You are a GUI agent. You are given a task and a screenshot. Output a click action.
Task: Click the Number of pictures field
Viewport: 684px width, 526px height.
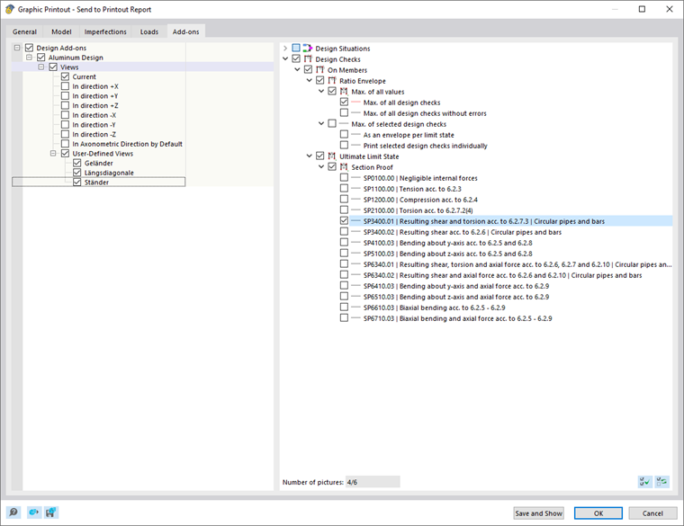[x=373, y=482]
